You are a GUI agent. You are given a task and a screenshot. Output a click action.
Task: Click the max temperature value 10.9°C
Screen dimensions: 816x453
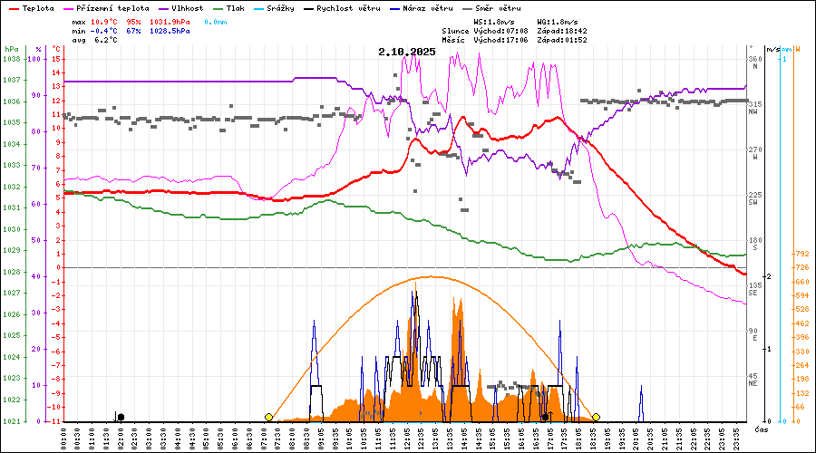(x=106, y=21)
